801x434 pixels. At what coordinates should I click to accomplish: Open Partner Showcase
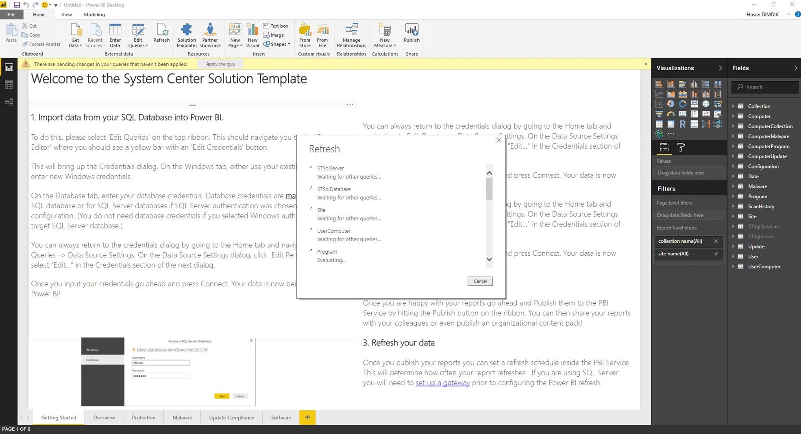tap(210, 35)
